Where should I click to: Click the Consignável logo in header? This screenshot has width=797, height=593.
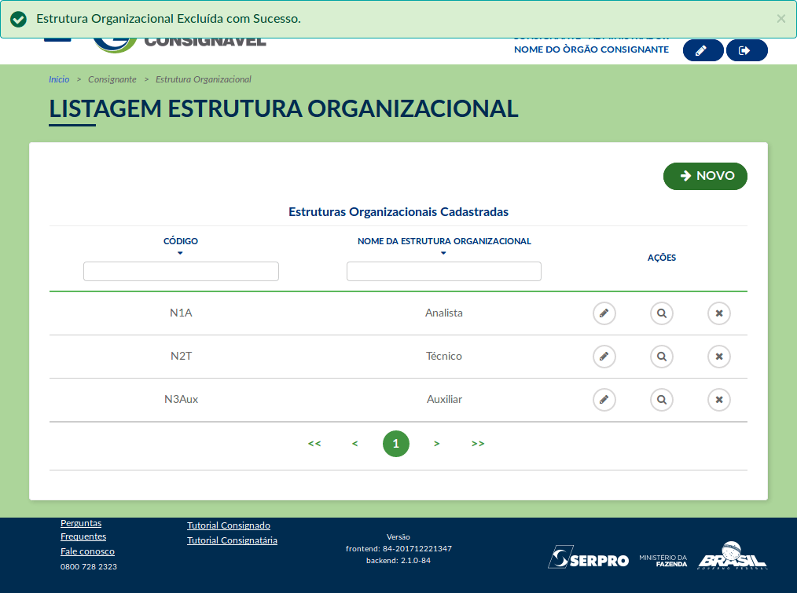point(180,45)
